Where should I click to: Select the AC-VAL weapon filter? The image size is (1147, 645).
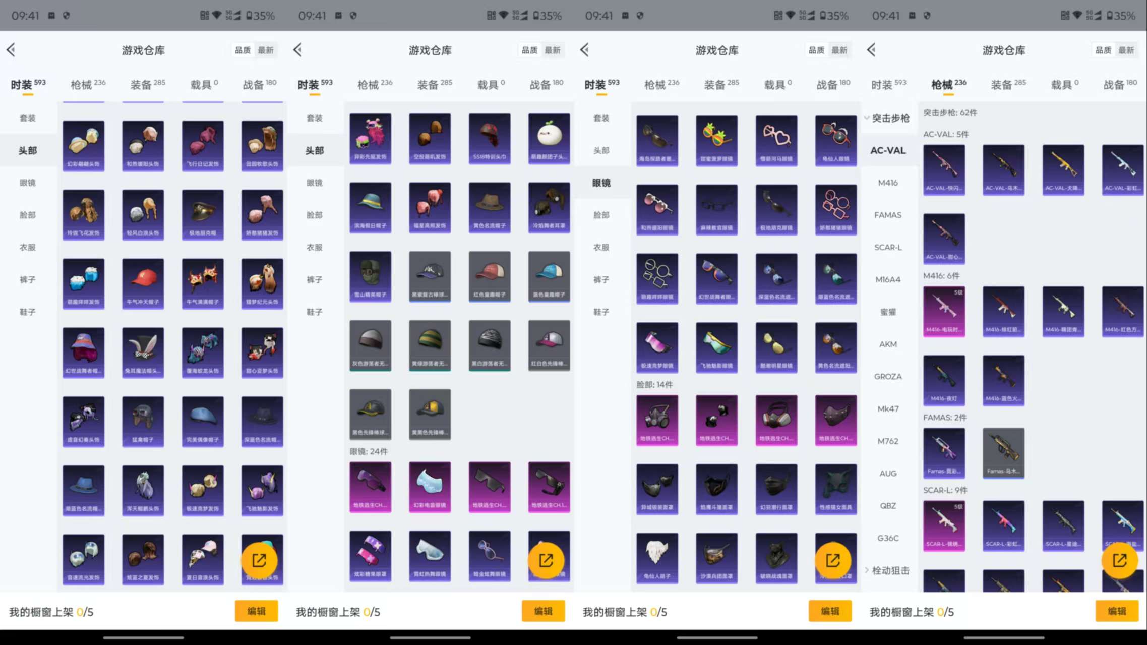[x=888, y=150]
